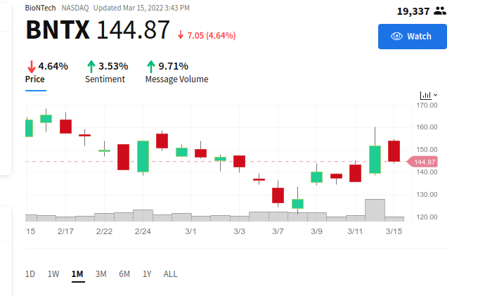Click the 3/9 date axis label
This screenshot has height=296, width=504.
click(316, 231)
